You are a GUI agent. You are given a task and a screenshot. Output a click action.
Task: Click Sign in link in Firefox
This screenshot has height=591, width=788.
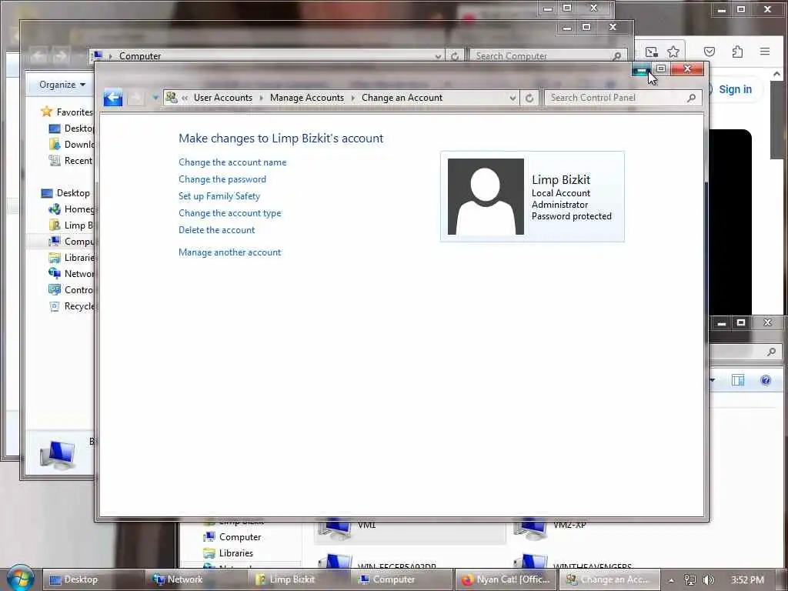point(735,89)
